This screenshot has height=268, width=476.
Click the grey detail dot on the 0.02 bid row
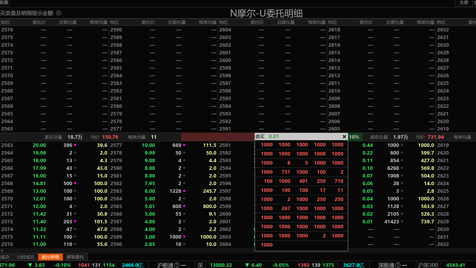point(402,214)
